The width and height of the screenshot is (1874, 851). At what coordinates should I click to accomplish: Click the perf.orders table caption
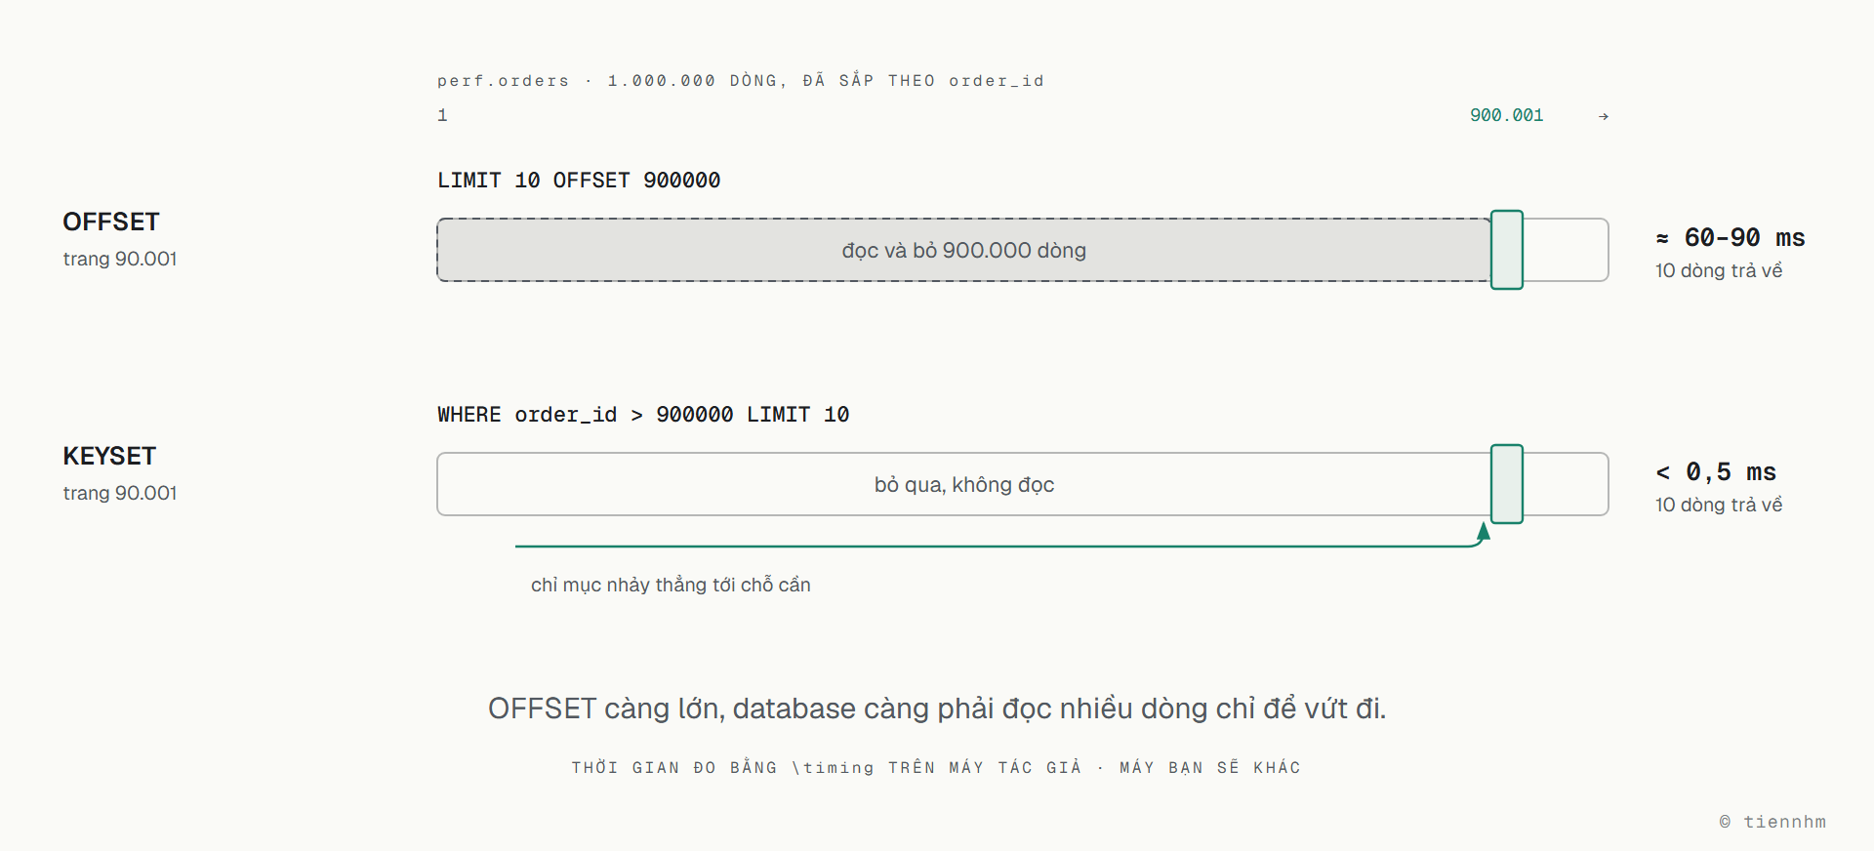point(741,80)
